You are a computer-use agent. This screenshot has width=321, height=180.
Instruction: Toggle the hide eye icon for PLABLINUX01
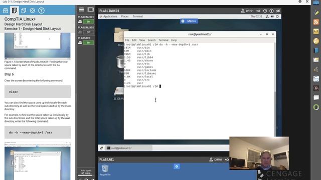[x=278, y=11]
